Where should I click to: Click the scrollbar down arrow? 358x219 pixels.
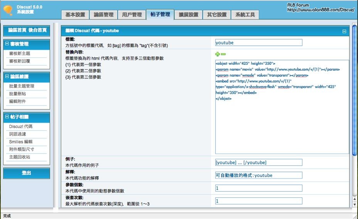tap(355, 204)
